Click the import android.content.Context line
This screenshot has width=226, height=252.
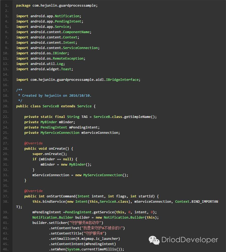pos(48,37)
